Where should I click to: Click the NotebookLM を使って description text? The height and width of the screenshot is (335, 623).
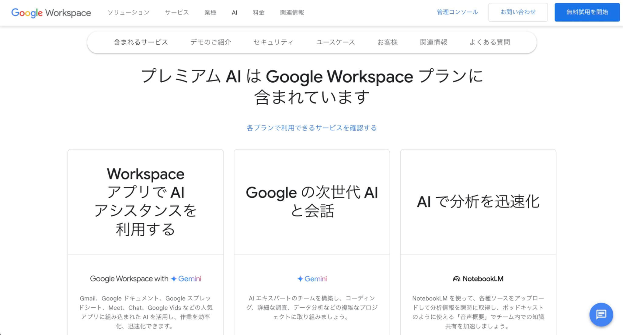click(x=478, y=312)
